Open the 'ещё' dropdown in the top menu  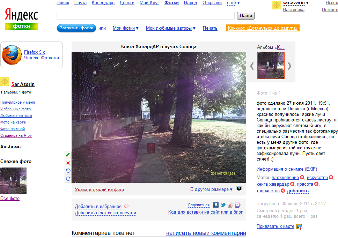[233, 2]
